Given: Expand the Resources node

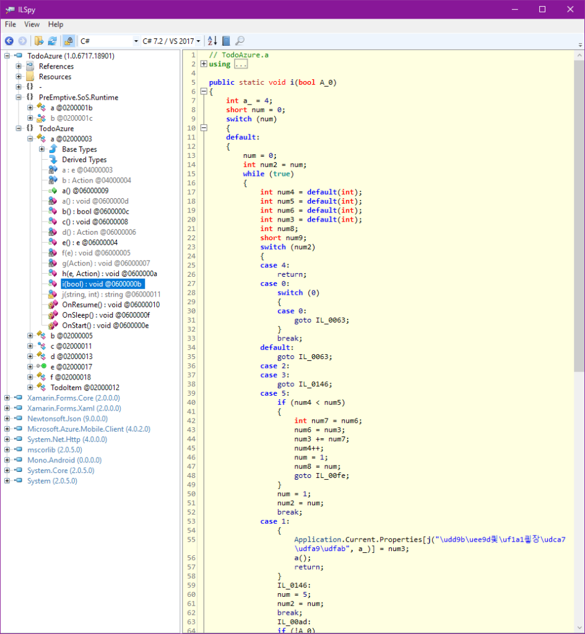Looking at the screenshot, I should (19, 76).
